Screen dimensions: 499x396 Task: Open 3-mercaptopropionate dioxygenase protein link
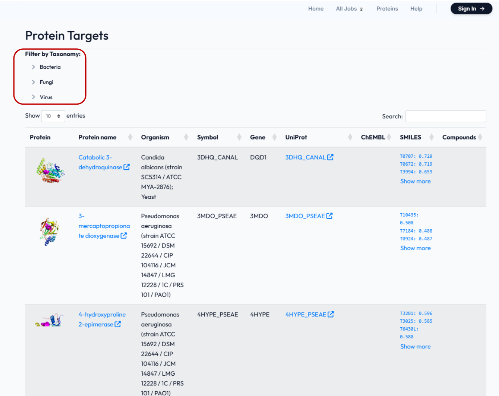click(104, 226)
